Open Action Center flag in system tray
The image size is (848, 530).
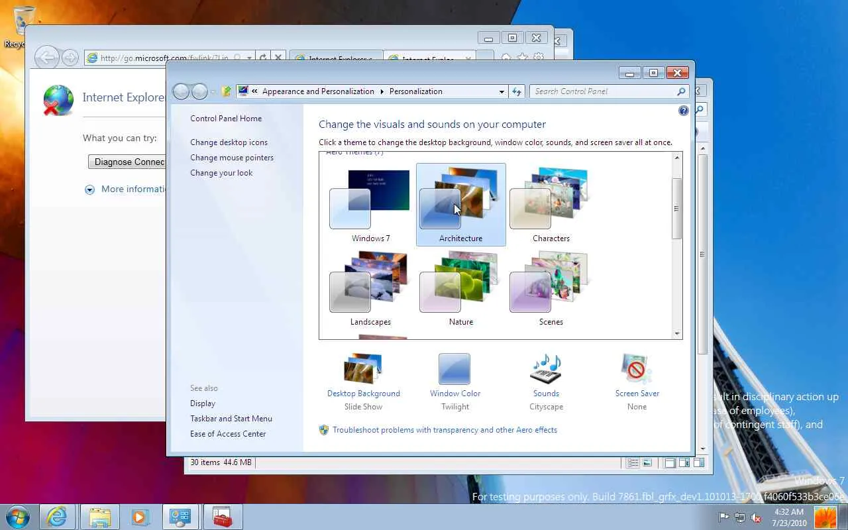tap(724, 517)
